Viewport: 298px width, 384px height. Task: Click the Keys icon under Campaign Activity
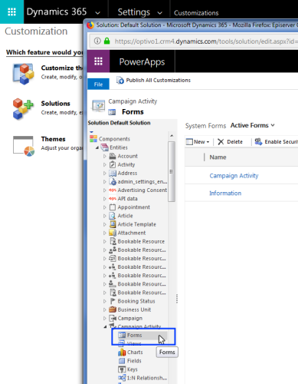122,369
